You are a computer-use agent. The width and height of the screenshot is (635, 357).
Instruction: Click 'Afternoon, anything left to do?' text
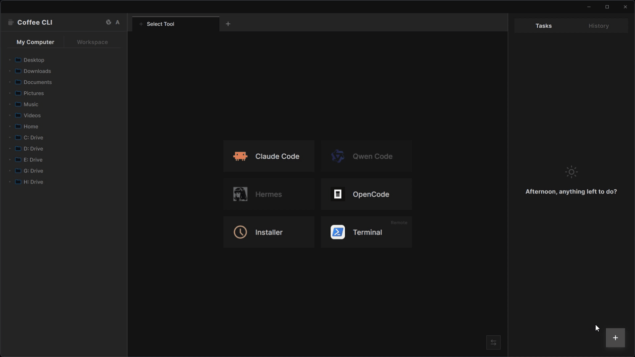(x=571, y=191)
